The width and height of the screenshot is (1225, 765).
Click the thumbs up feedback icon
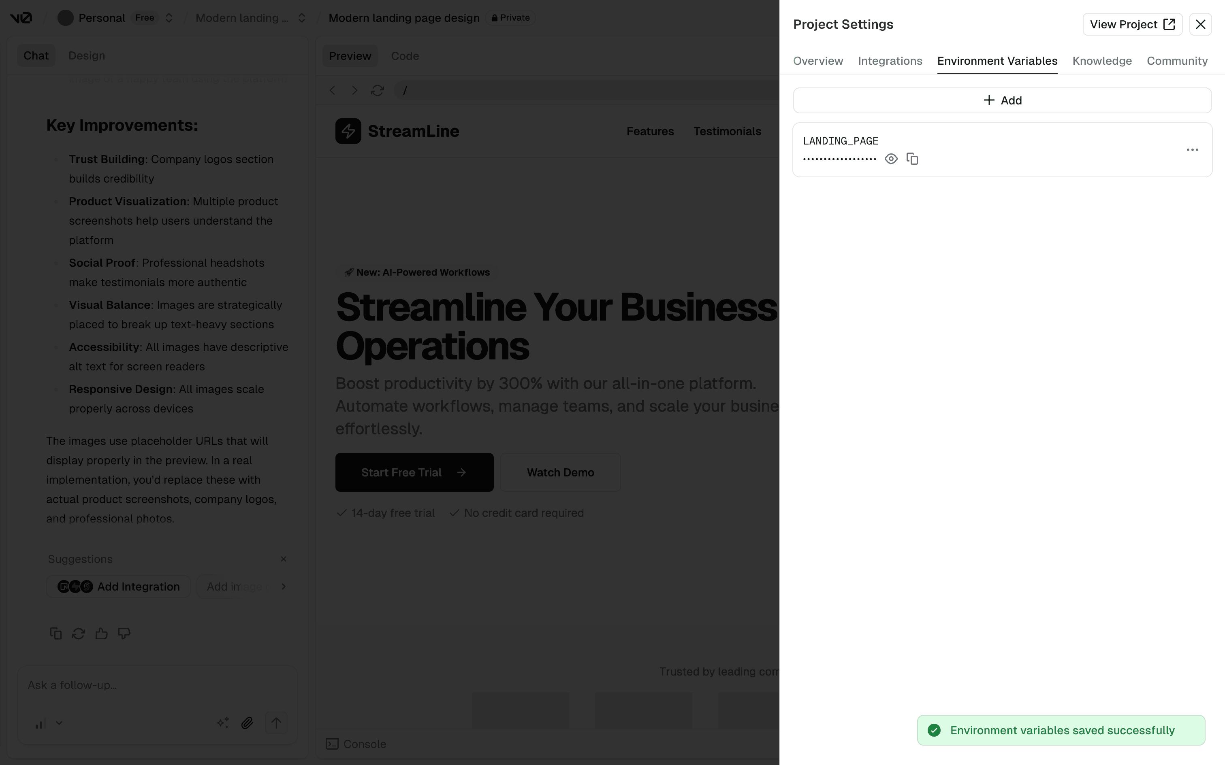101,633
